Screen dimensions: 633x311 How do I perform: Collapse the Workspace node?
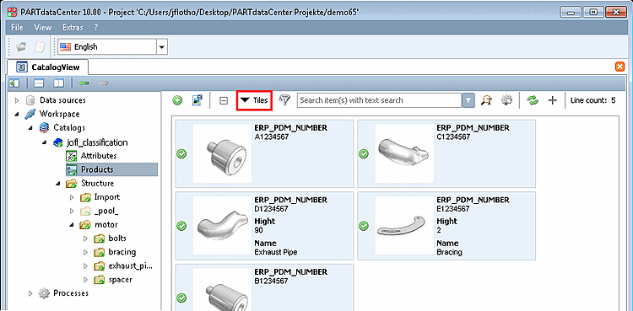pyautogui.click(x=17, y=114)
